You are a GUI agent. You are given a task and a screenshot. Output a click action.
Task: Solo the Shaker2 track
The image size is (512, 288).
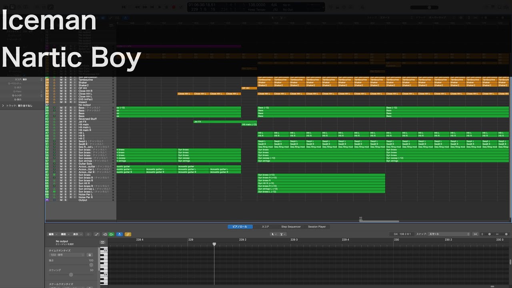point(66,85)
